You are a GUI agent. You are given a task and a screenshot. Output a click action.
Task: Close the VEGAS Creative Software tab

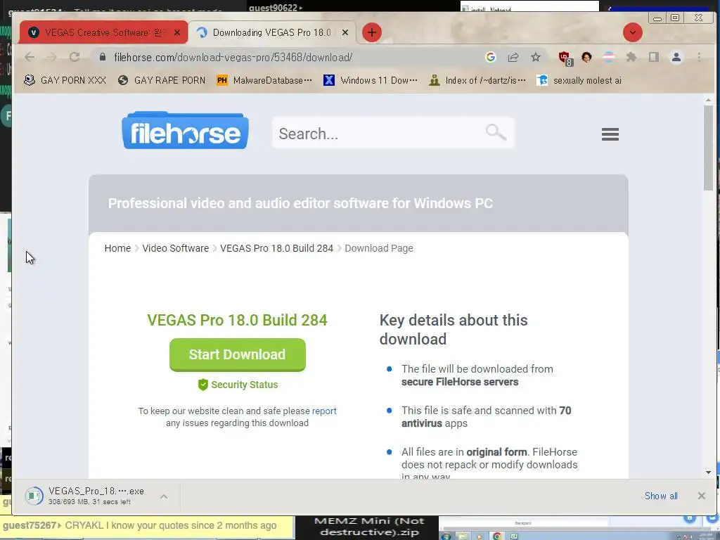pyautogui.click(x=177, y=32)
